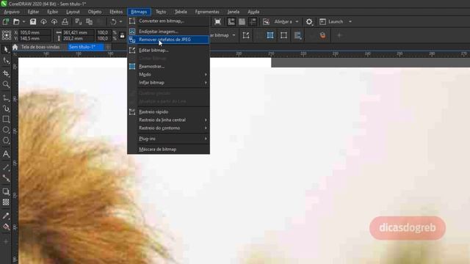The width and height of the screenshot is (470, 264).
Task: Add new document tab plus button
Action: [x=108, y=47]
